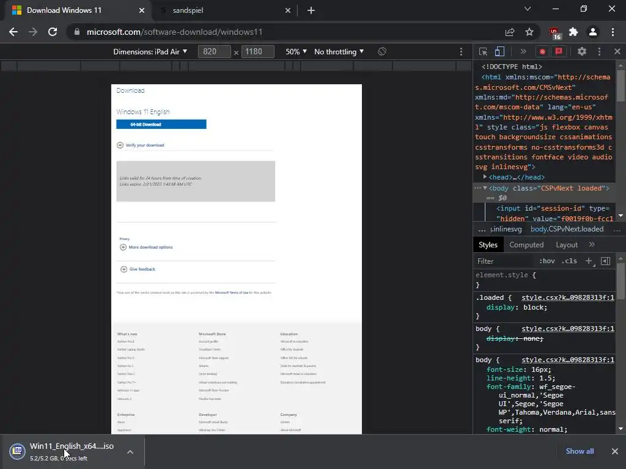Open download item options chevron
Screen dimensions: 626x469
pyautogui.click(x=130, y=452)
